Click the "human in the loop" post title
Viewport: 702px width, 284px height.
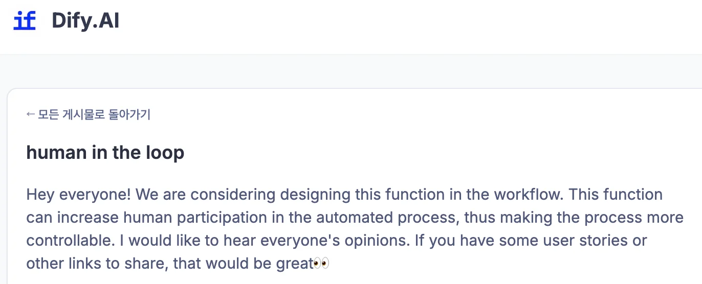(105, 152)
